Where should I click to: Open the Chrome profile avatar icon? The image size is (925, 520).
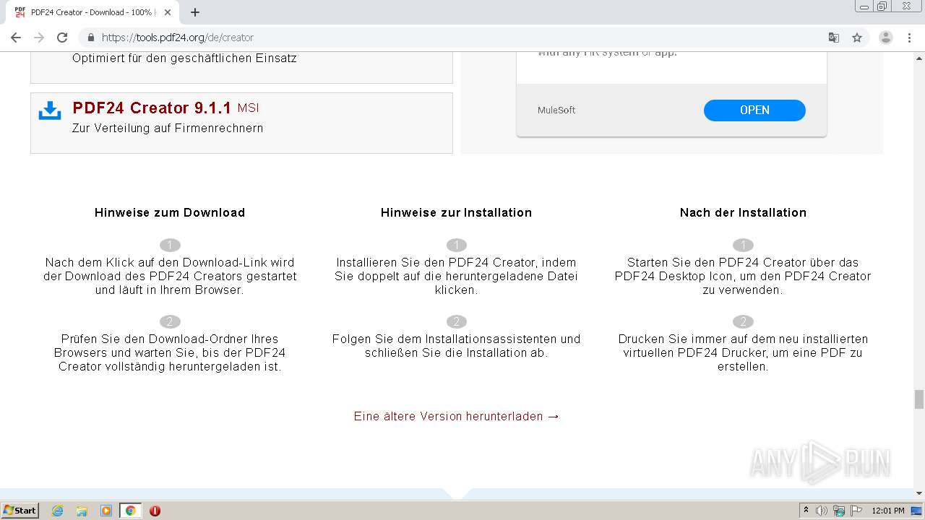point(886,38)
